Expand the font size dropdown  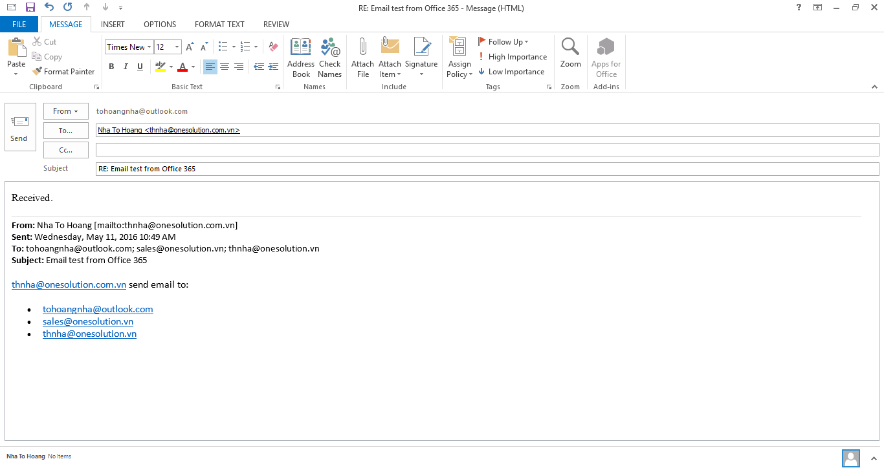(x=177, y=47)
